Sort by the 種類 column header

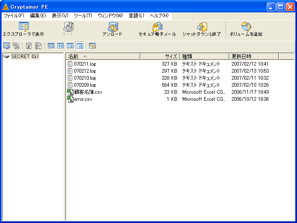(x=204, y=56)
